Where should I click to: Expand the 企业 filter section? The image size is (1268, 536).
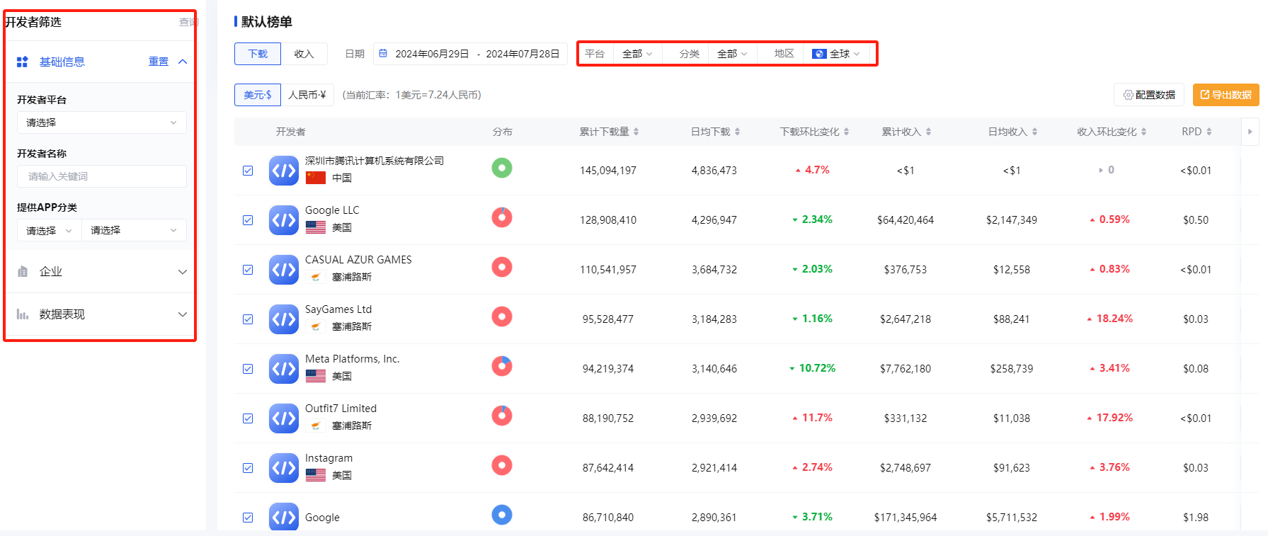pyautogui.click(x=101, y=272)
